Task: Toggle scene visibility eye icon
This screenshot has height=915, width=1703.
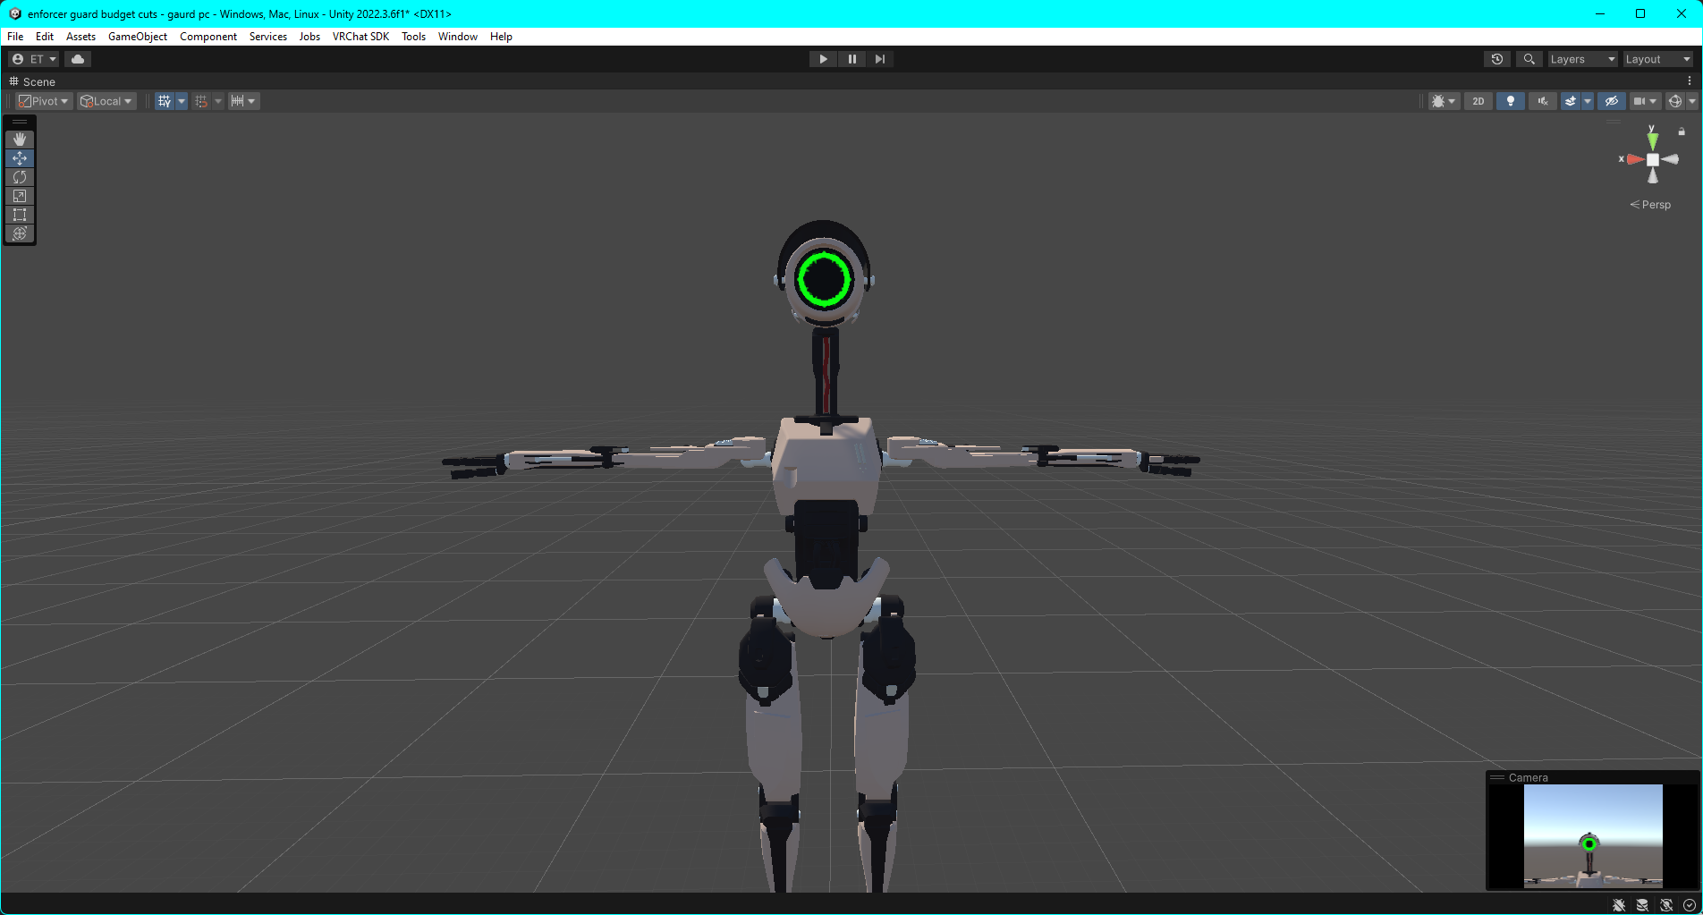Action: pyautogui.click(x=1612, y=101)
